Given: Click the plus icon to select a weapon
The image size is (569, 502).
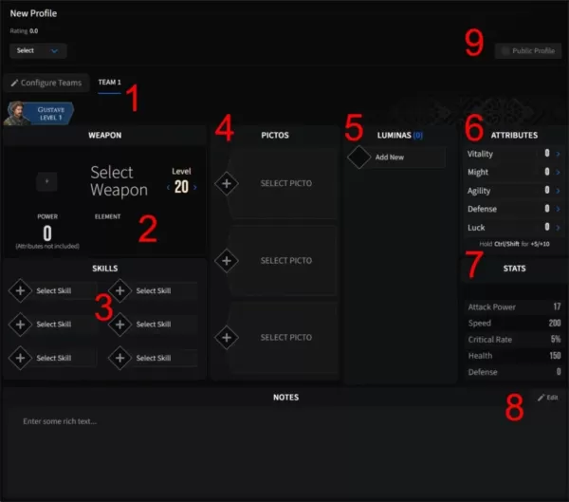Looking at the screenshot, I should [47, 179].
